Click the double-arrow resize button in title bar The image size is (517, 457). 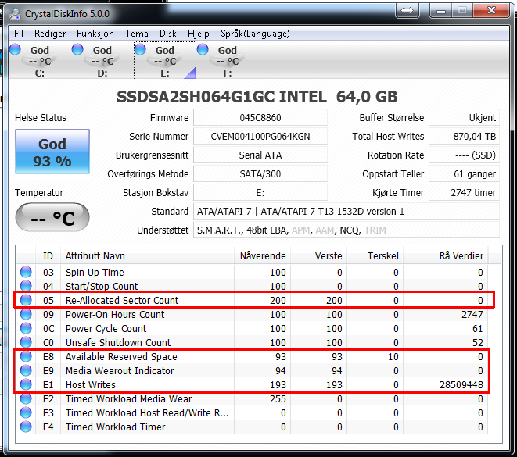click(407, 11)
